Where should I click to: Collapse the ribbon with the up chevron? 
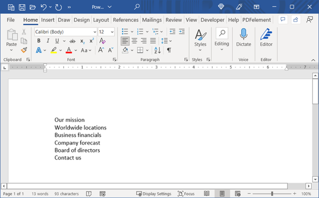click(313, 60)
